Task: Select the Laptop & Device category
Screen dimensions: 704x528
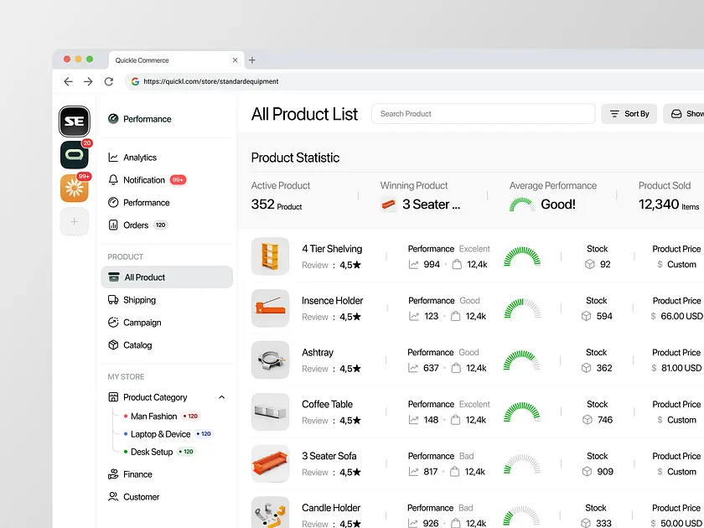Action: (x=160, y=433)
